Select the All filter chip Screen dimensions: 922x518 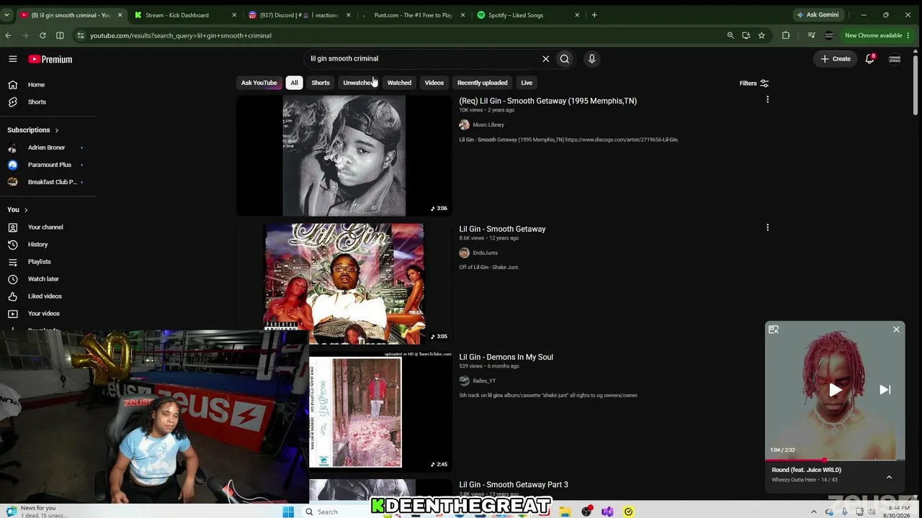pos(294,83)
